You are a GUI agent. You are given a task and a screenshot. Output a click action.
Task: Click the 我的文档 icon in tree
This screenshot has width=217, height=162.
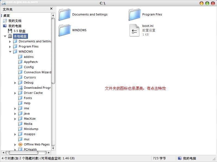tap(5, 21)
